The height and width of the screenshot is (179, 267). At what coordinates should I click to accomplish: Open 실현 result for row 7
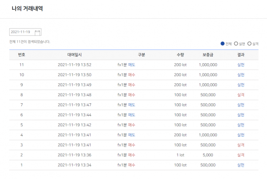tap(241, 105)
